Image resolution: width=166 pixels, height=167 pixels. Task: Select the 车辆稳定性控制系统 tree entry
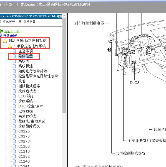pos(30,46)
